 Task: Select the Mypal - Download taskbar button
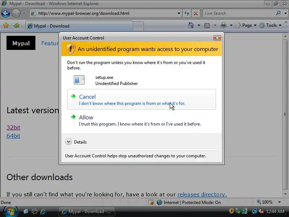(87, 212)
